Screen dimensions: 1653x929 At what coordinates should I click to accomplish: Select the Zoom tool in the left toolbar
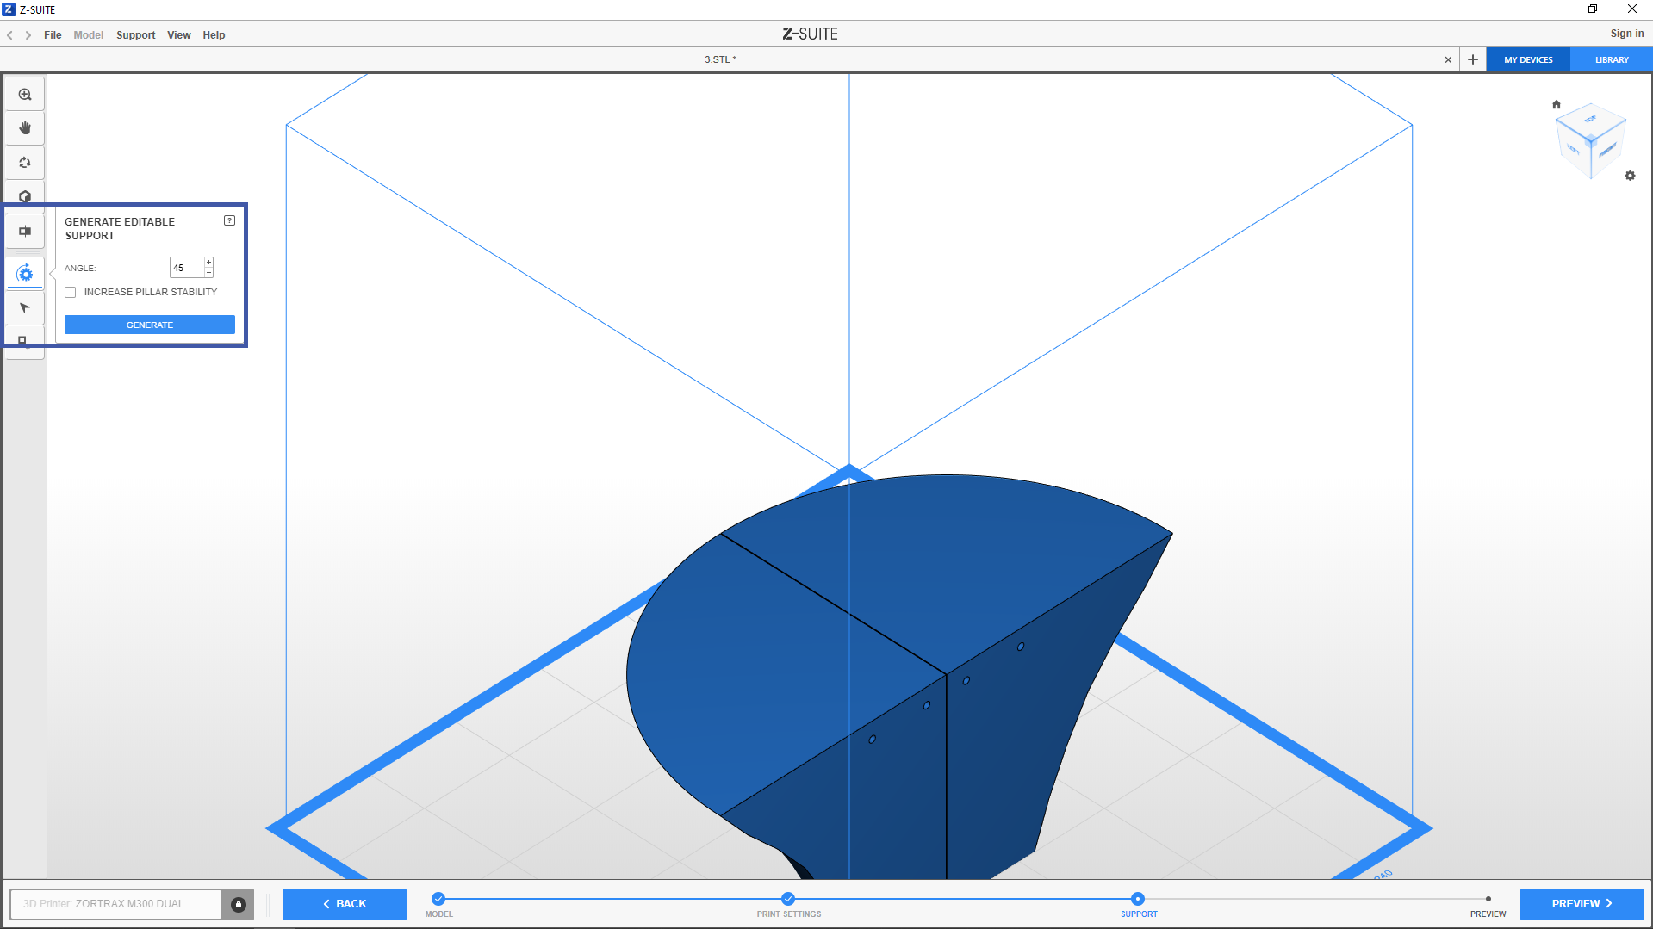coord(25,95)
